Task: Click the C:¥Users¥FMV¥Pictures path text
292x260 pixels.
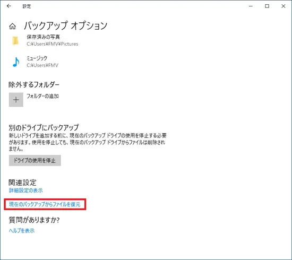Action: coord(53,44)
